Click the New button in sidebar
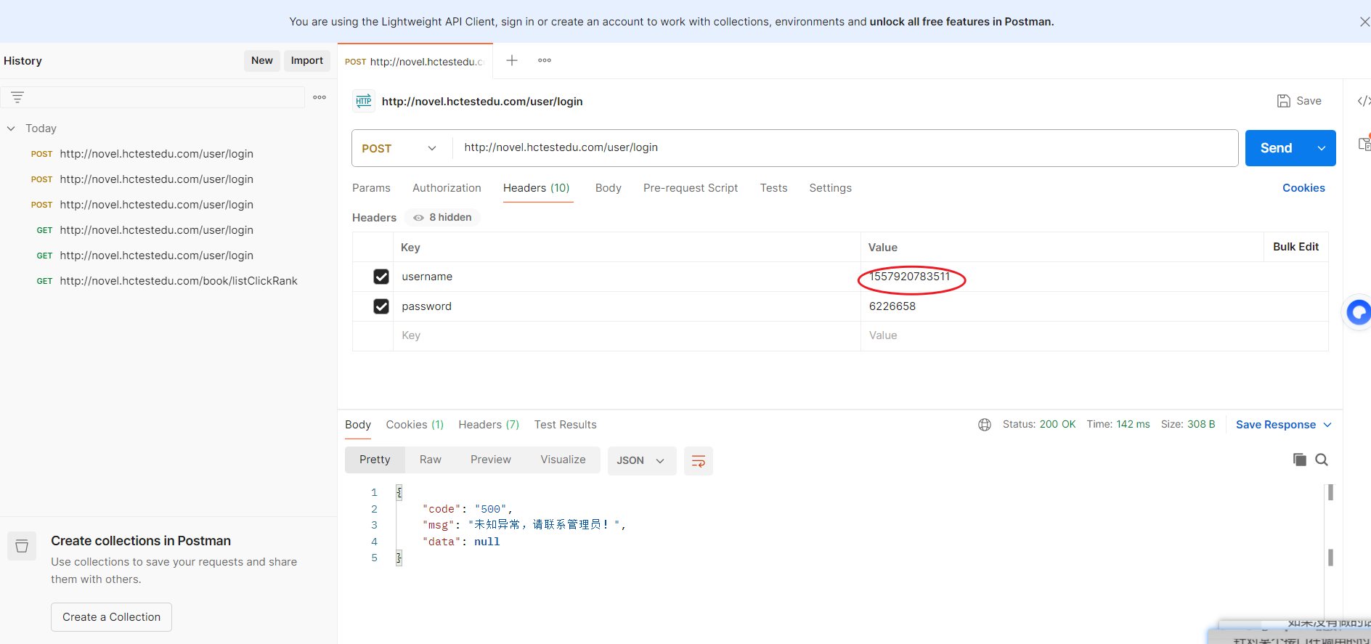Screen dimensions: 1371x644 pos(262,61)
